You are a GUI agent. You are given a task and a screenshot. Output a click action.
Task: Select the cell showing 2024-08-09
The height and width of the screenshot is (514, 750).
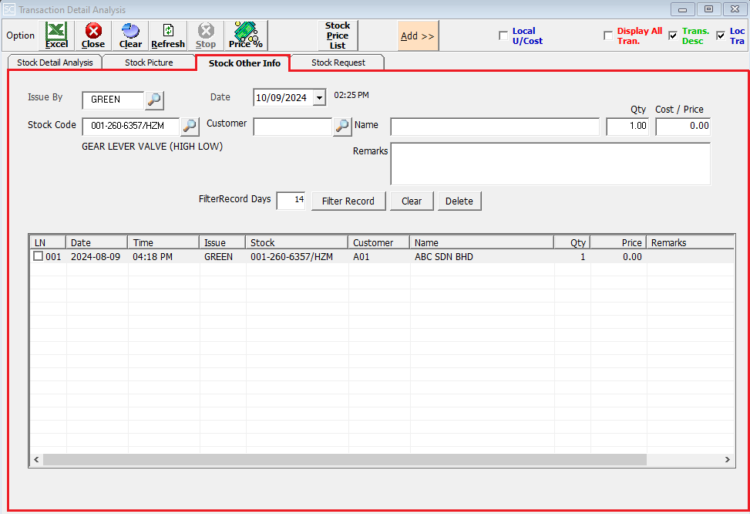point(96,257)
